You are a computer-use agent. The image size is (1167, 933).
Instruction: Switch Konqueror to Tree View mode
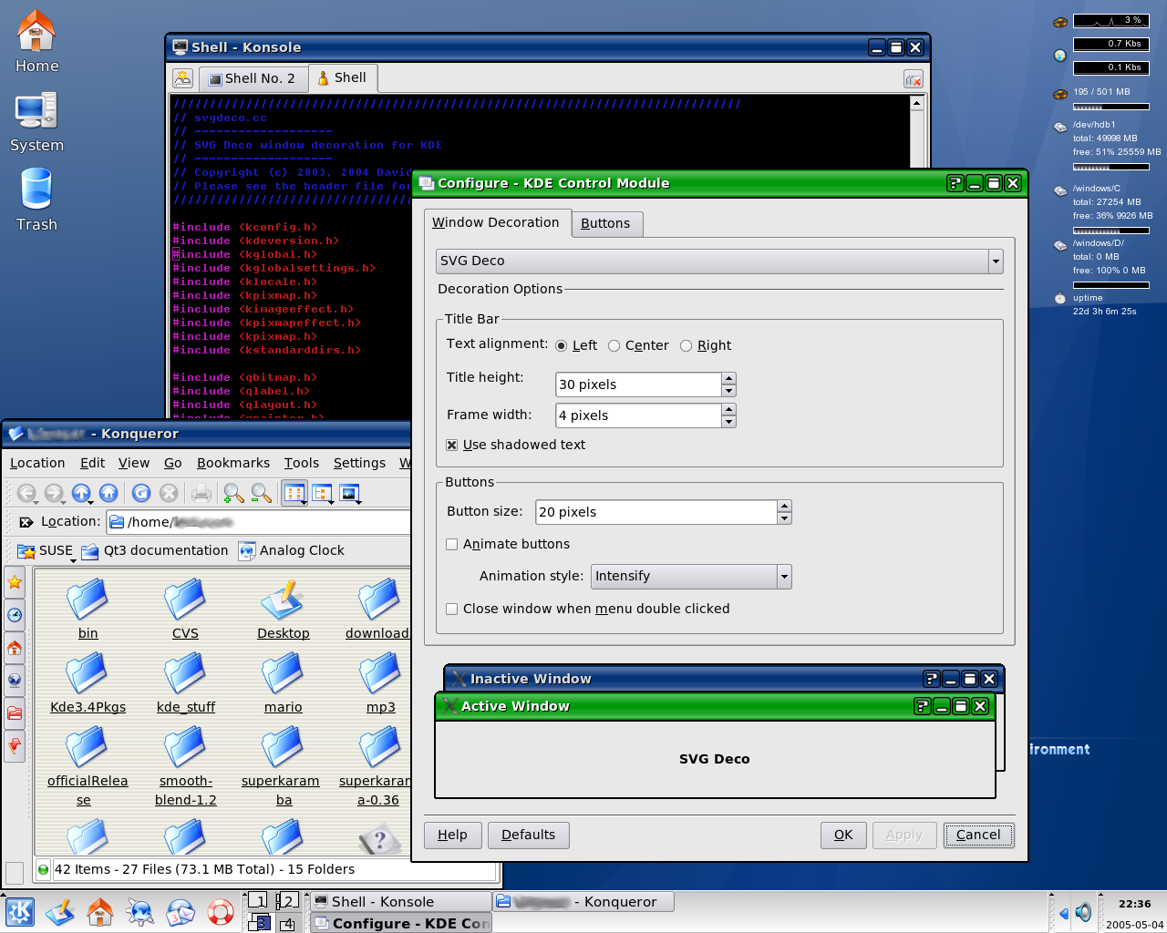(323, 493)
